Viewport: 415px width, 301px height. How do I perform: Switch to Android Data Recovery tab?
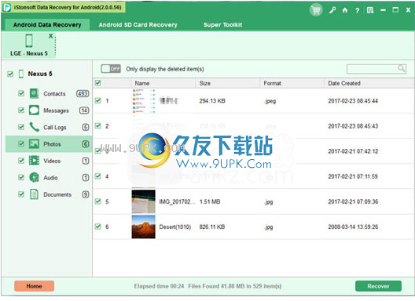47,25
